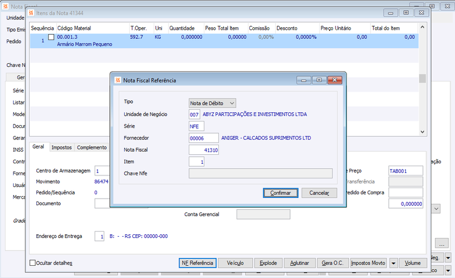455x278 pixels.
Task: Open the Tipo dropdown showing Nota de Débito
Action: tap(212, 103)
